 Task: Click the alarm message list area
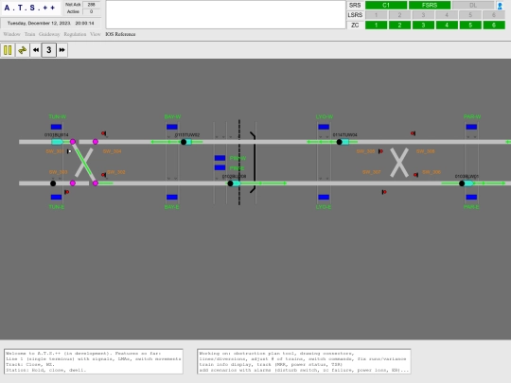[x=225, y=14]
